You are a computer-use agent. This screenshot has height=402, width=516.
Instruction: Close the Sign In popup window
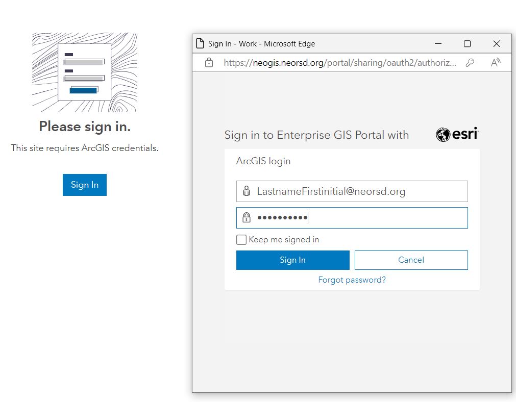pos(497,44)
